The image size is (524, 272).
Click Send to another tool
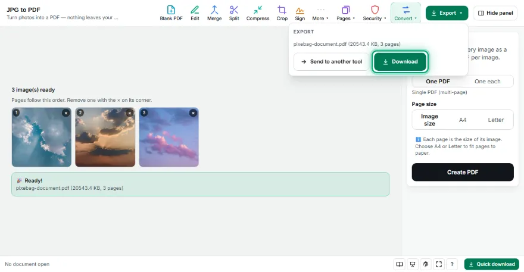pos(332,62)
